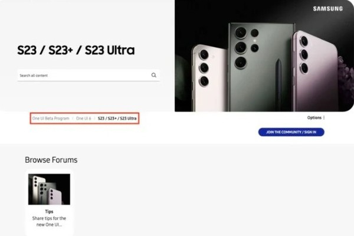Click the slash separator after One UI Beta Program

point(73,119)
